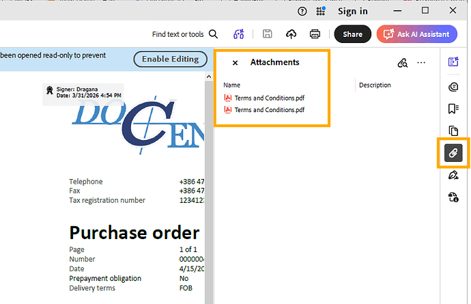Open the Help question mark icon
The width and height of the screenshot is (471, 304).
pyautogui.click(x=302, y=12)
